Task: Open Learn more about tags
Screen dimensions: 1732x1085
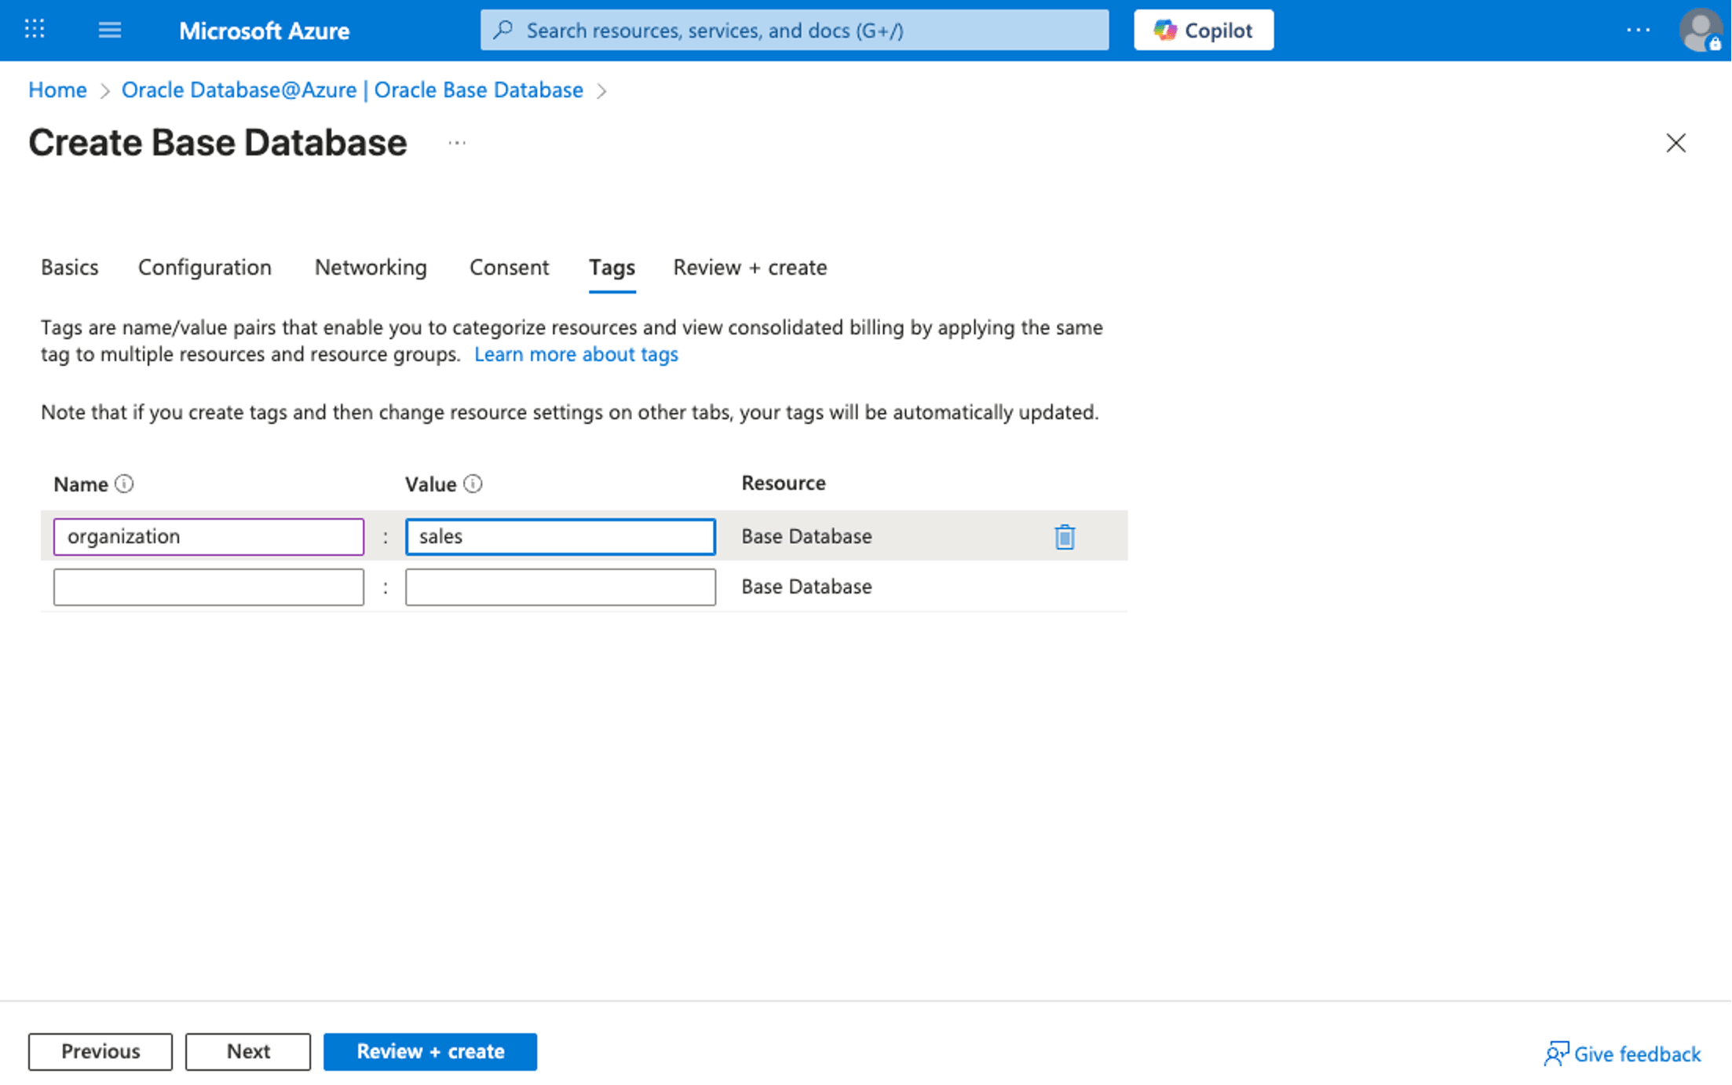Action: pos(576,354)
